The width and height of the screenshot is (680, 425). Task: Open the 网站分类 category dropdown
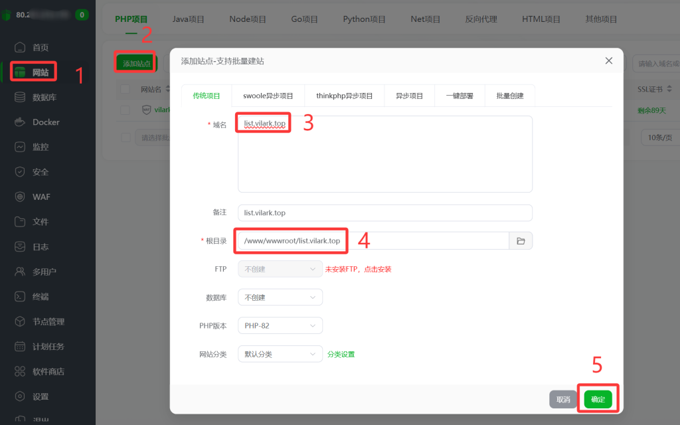click(x=280, y=354)
